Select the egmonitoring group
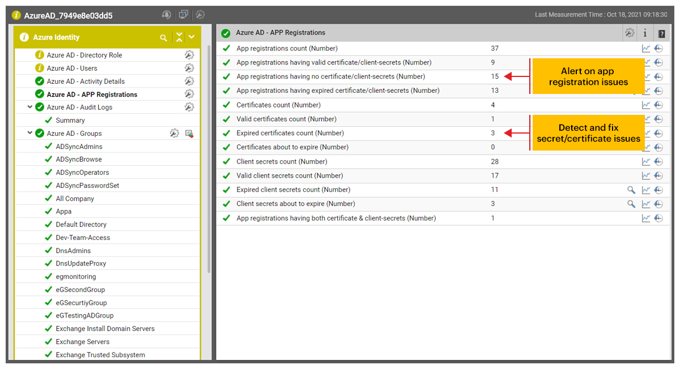 [x=76, y=277]
